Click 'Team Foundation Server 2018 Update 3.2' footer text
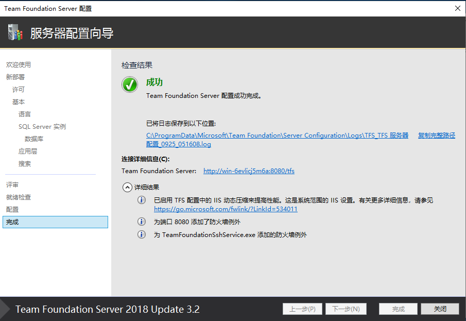 [107, 309]
